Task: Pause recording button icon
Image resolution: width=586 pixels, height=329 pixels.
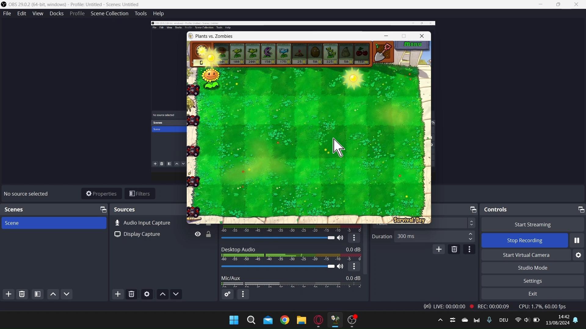Action: click(x=577, y=241)
